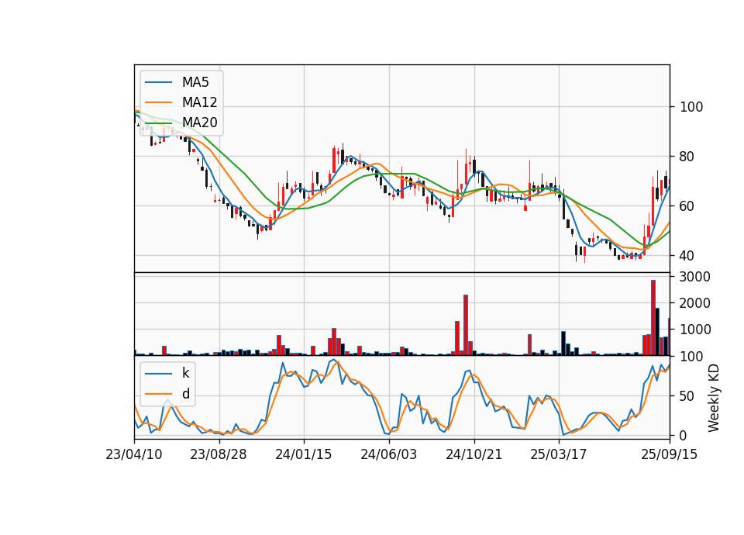Click the 3000 volume axis label
The width and height of the screenshot is (744, 535).
(x=694, y=277)
